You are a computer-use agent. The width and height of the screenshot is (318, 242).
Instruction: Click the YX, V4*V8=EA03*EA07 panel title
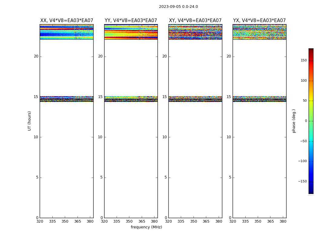259,21
